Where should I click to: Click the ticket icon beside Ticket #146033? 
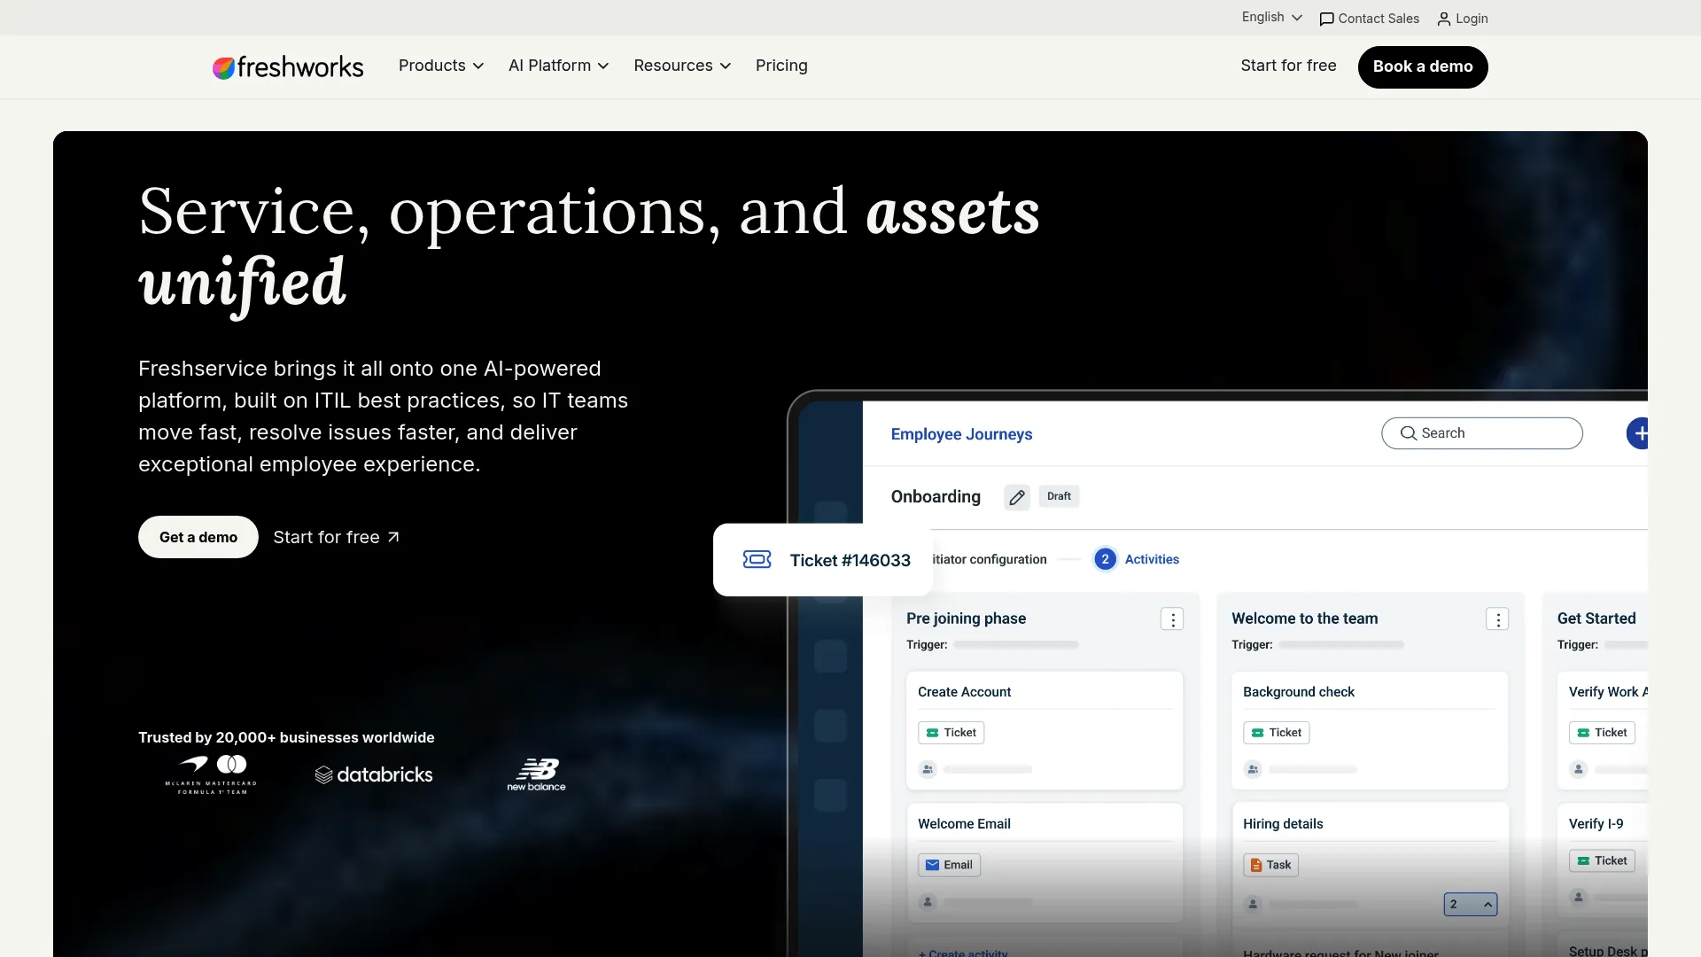click(x=757, y=559)
